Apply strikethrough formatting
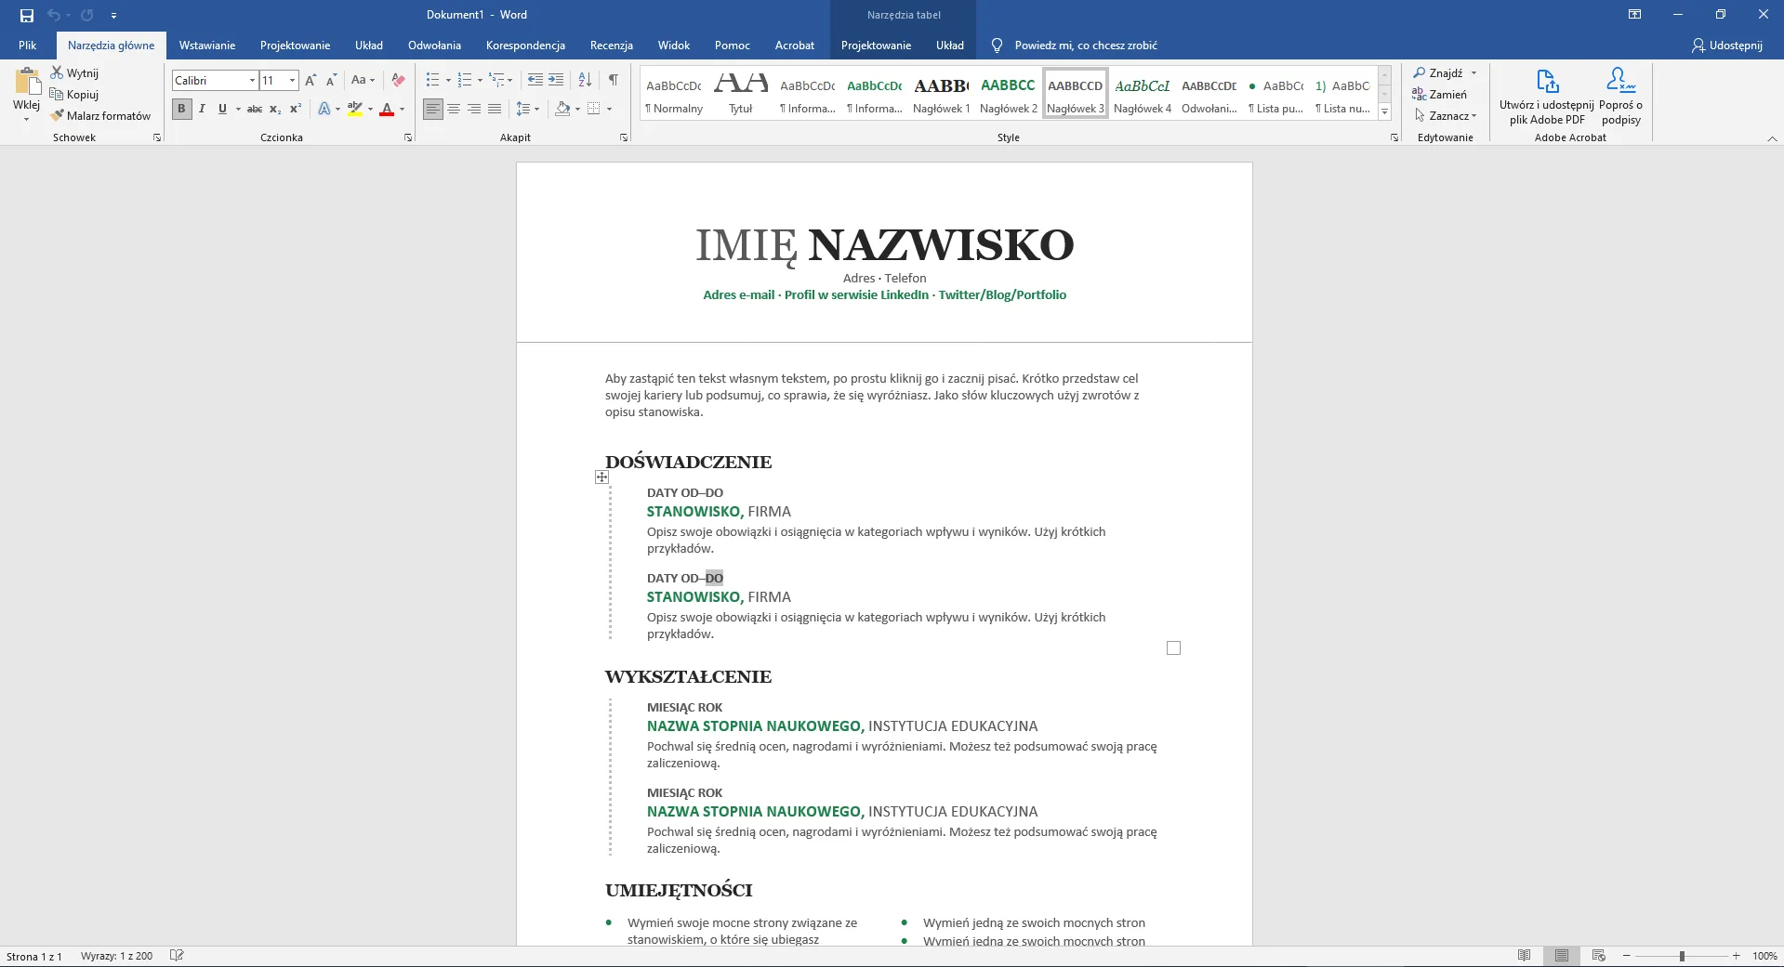The width and height of the screenshot is (1784, 967). (255, 109)
